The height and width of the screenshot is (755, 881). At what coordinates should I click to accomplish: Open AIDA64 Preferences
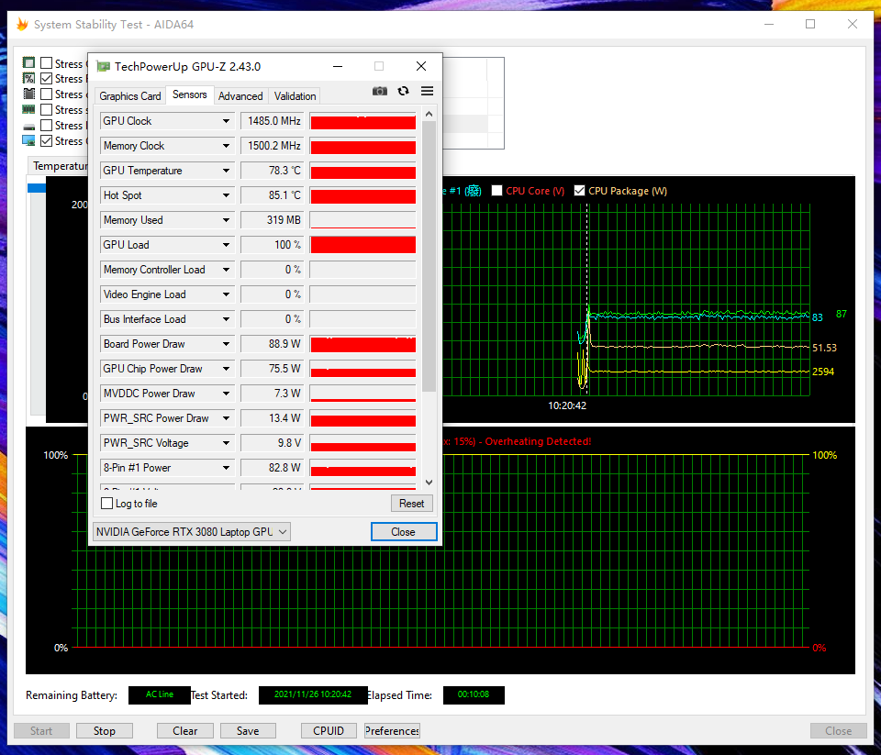pos(392,730)
